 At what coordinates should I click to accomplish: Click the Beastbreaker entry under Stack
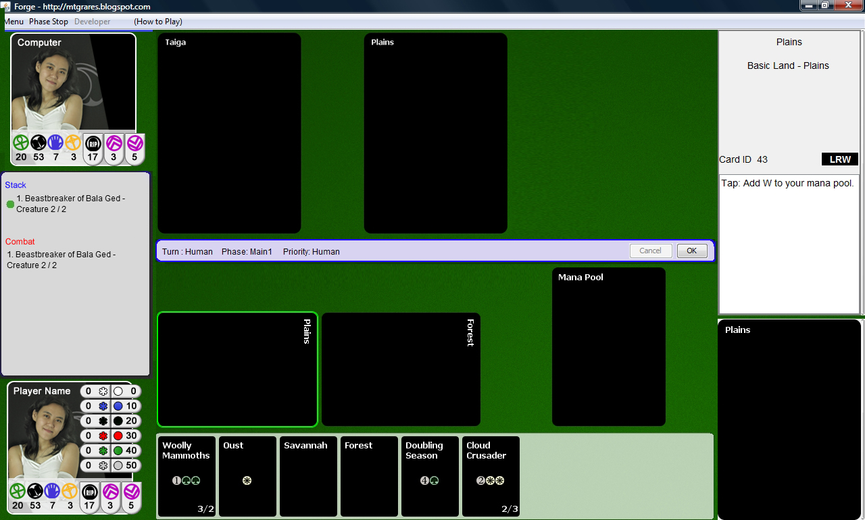tap(70, 204)
